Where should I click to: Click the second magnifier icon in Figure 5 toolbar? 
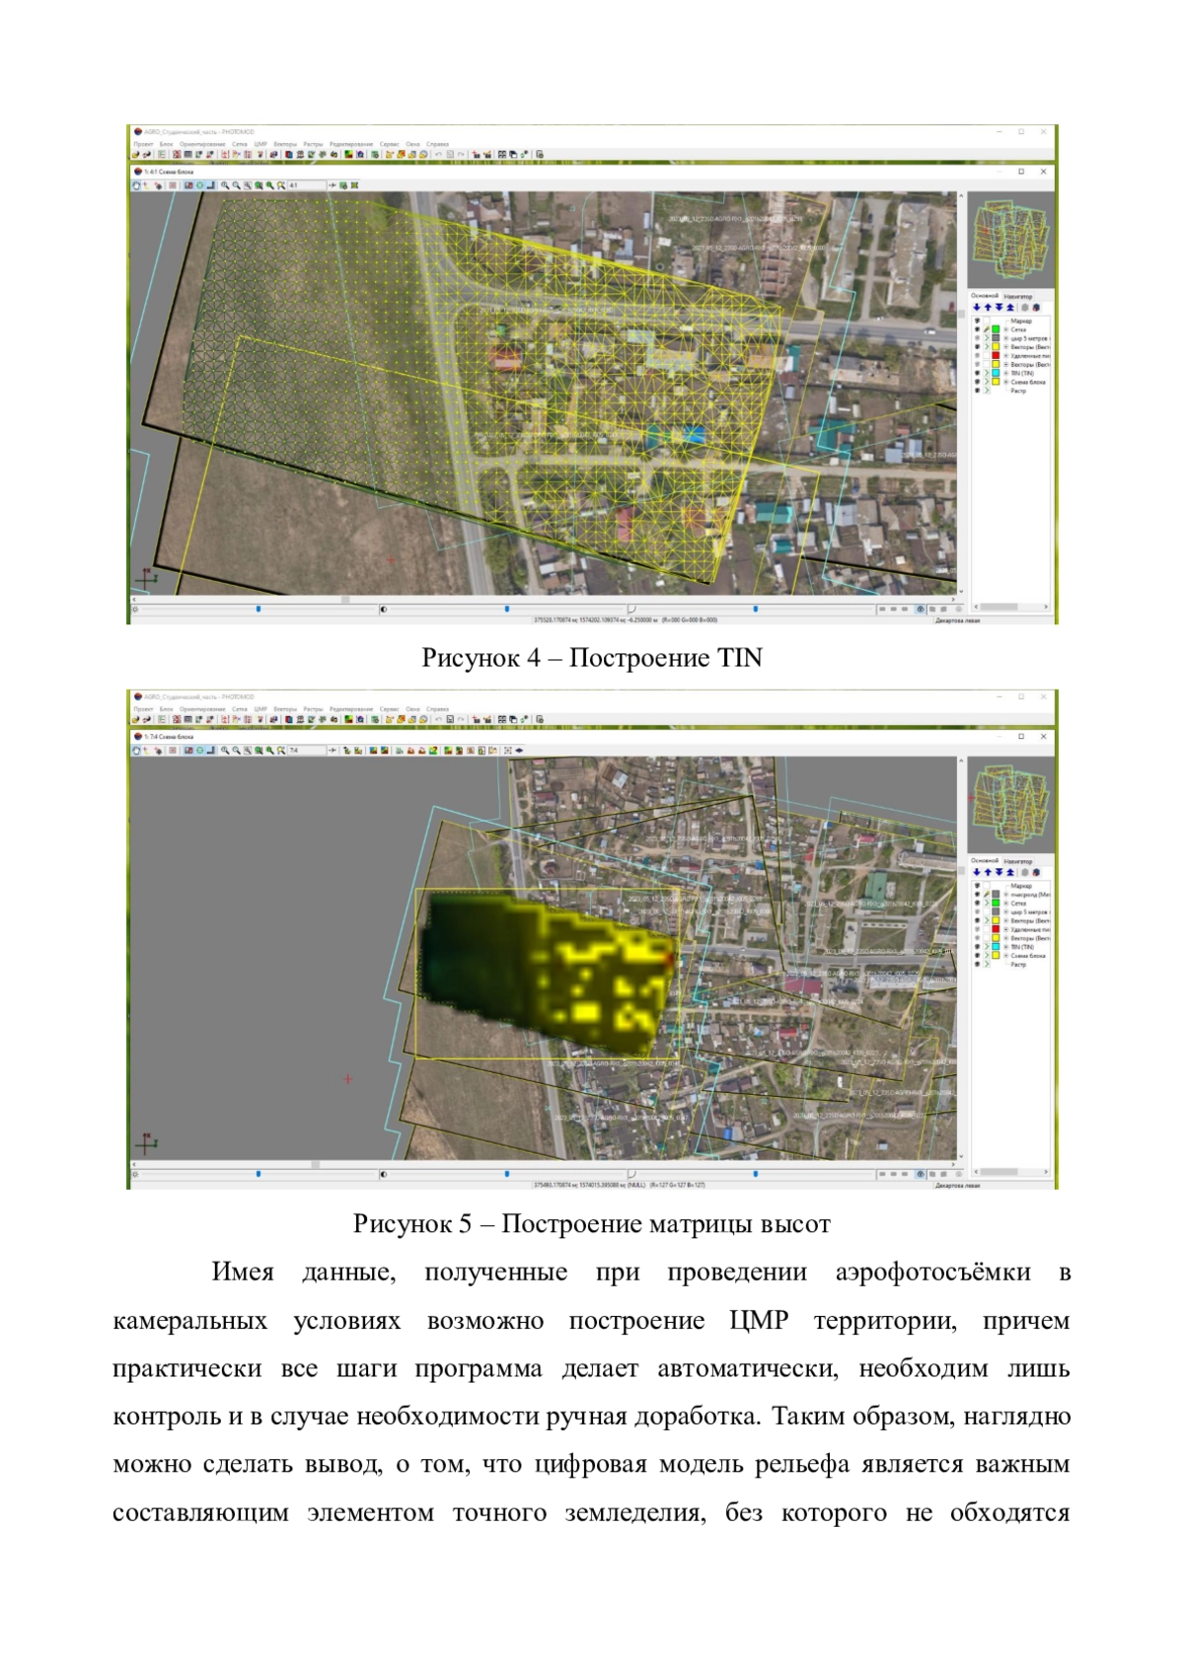[x=236, y=751]
